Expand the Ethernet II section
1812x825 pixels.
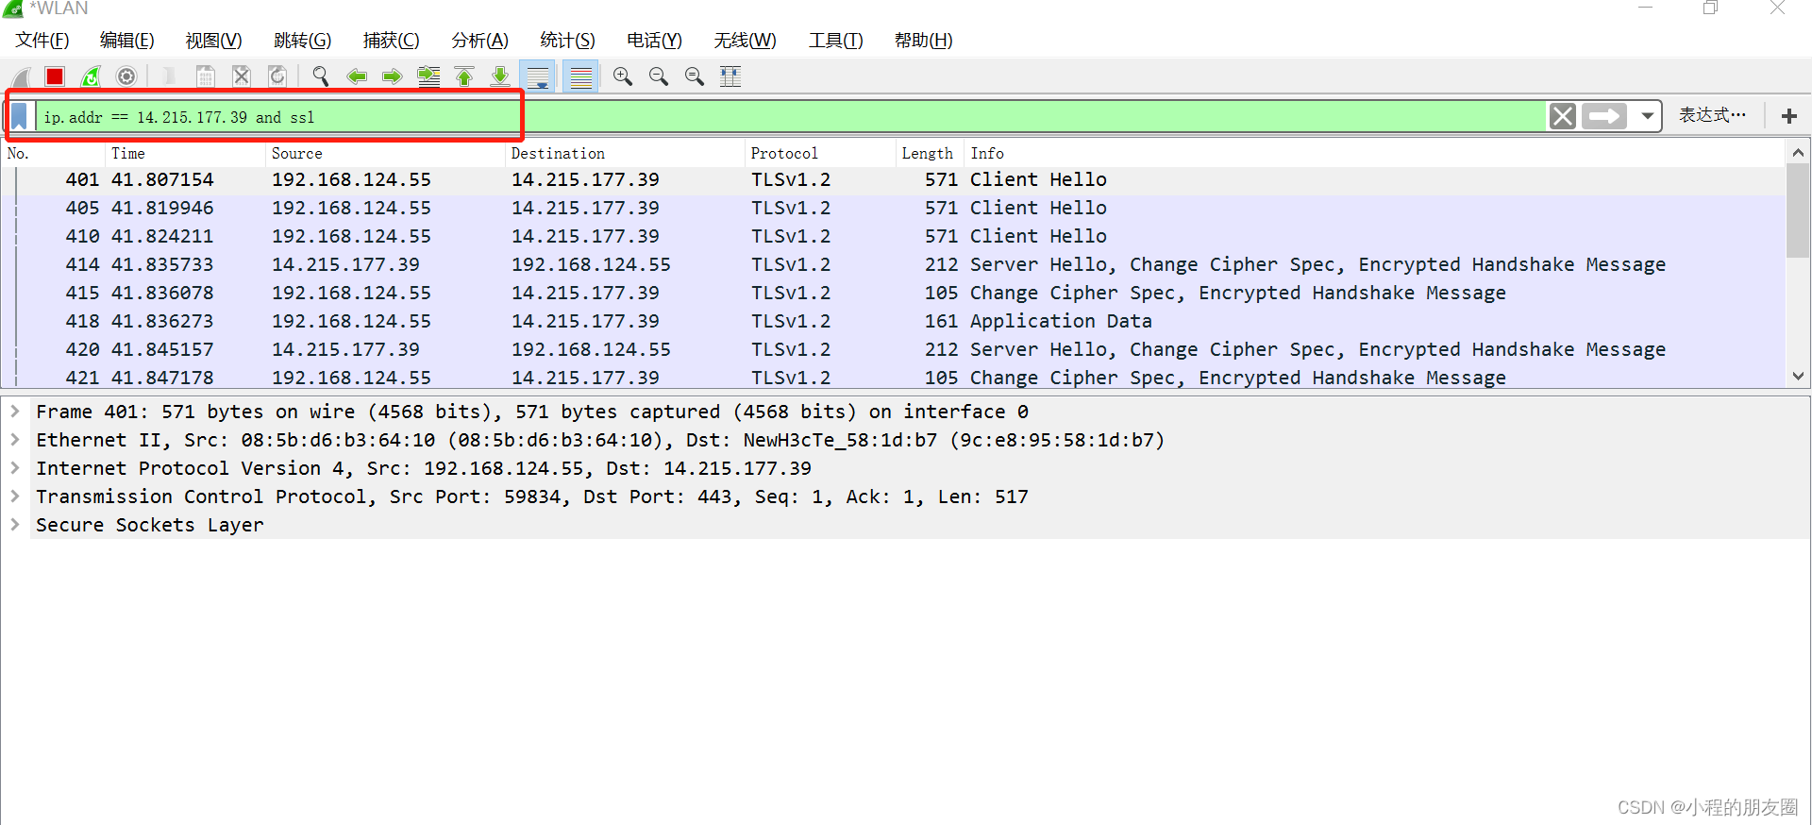pos(15,440)
